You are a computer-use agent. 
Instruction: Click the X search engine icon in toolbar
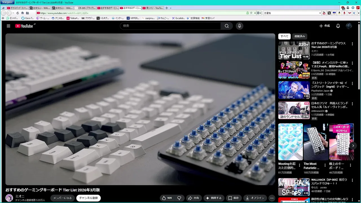(329, 13)
